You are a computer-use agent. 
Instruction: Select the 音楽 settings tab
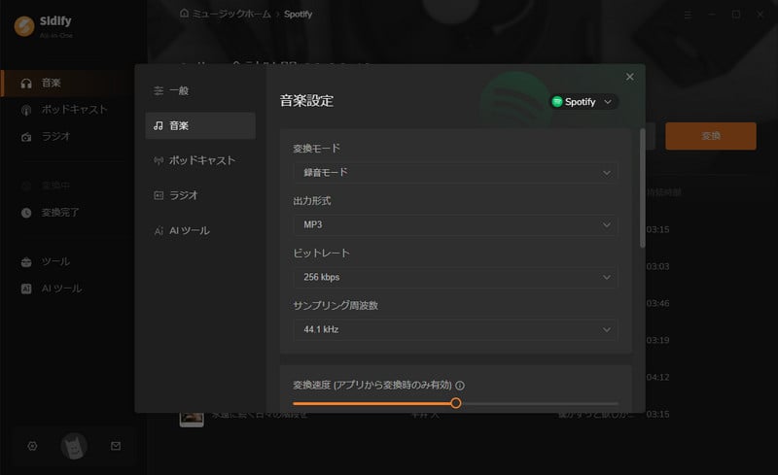point(200,125)
